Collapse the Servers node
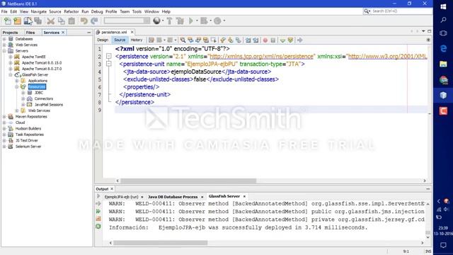The width and height of the screenshot is (453, 255). click(x=4, y=50)
